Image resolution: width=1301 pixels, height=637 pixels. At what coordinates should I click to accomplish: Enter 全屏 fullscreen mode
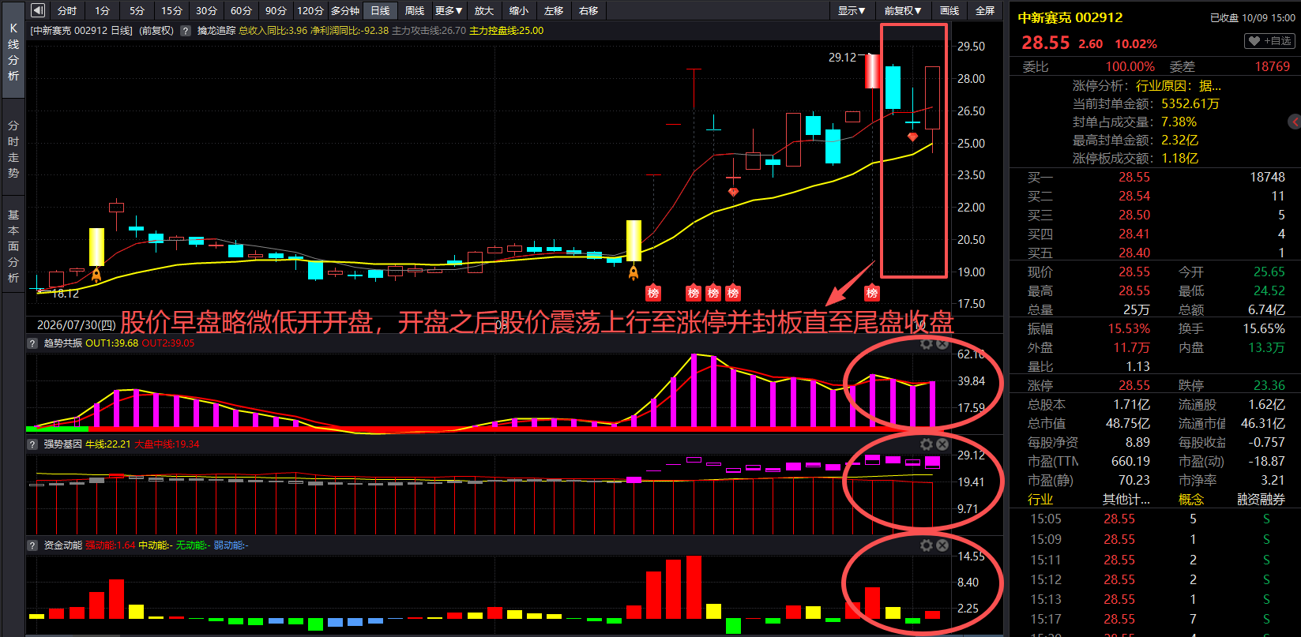(985, 10)
